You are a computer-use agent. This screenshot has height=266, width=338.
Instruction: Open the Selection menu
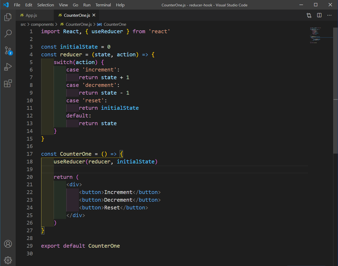45,5
